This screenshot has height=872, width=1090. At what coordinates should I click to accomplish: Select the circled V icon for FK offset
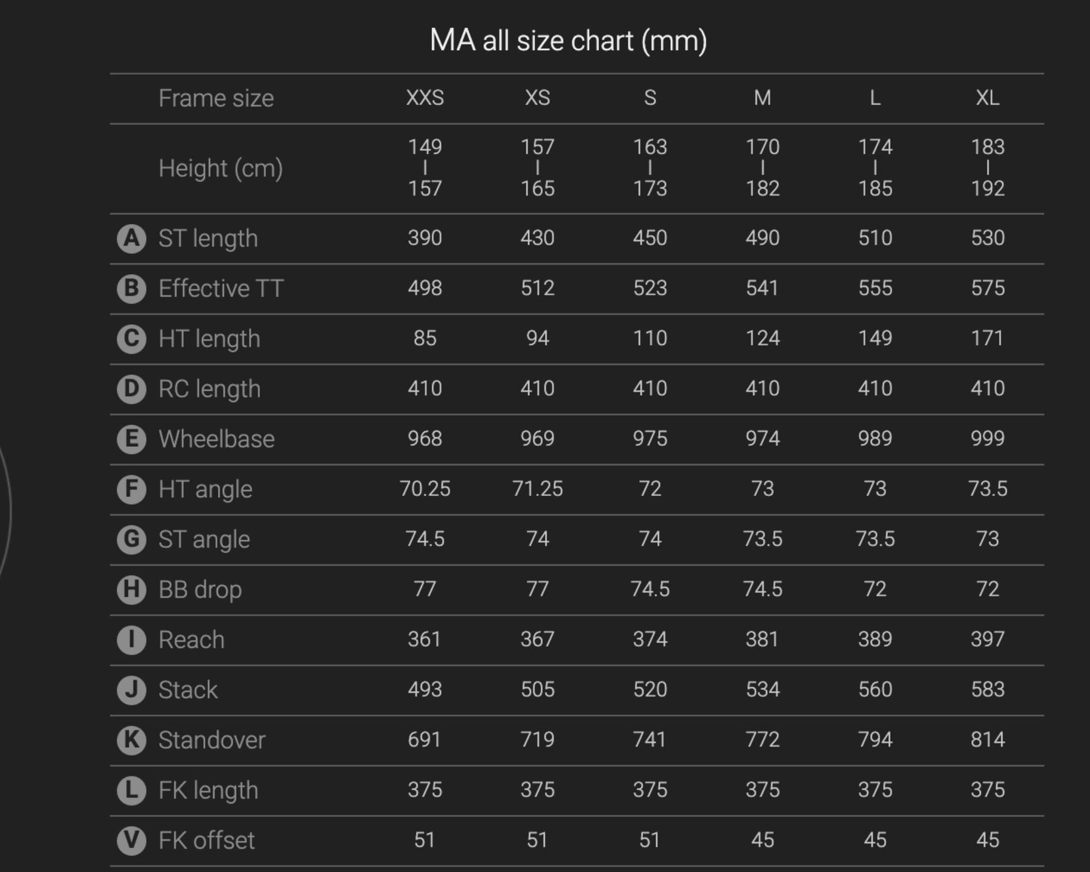131,841
